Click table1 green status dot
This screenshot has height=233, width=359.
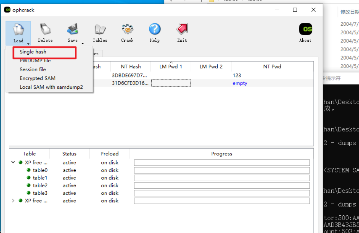(29, 177)
